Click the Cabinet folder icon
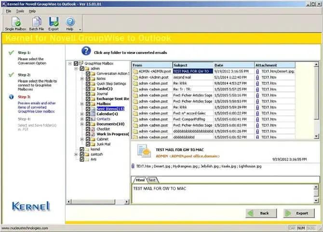Screen dimensions: 323x232 [93, 139]
